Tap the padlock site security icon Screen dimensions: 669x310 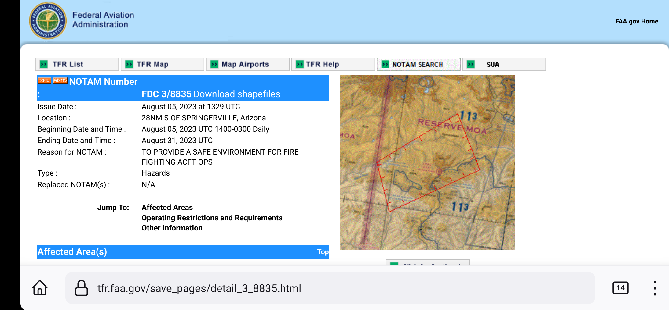81,288
